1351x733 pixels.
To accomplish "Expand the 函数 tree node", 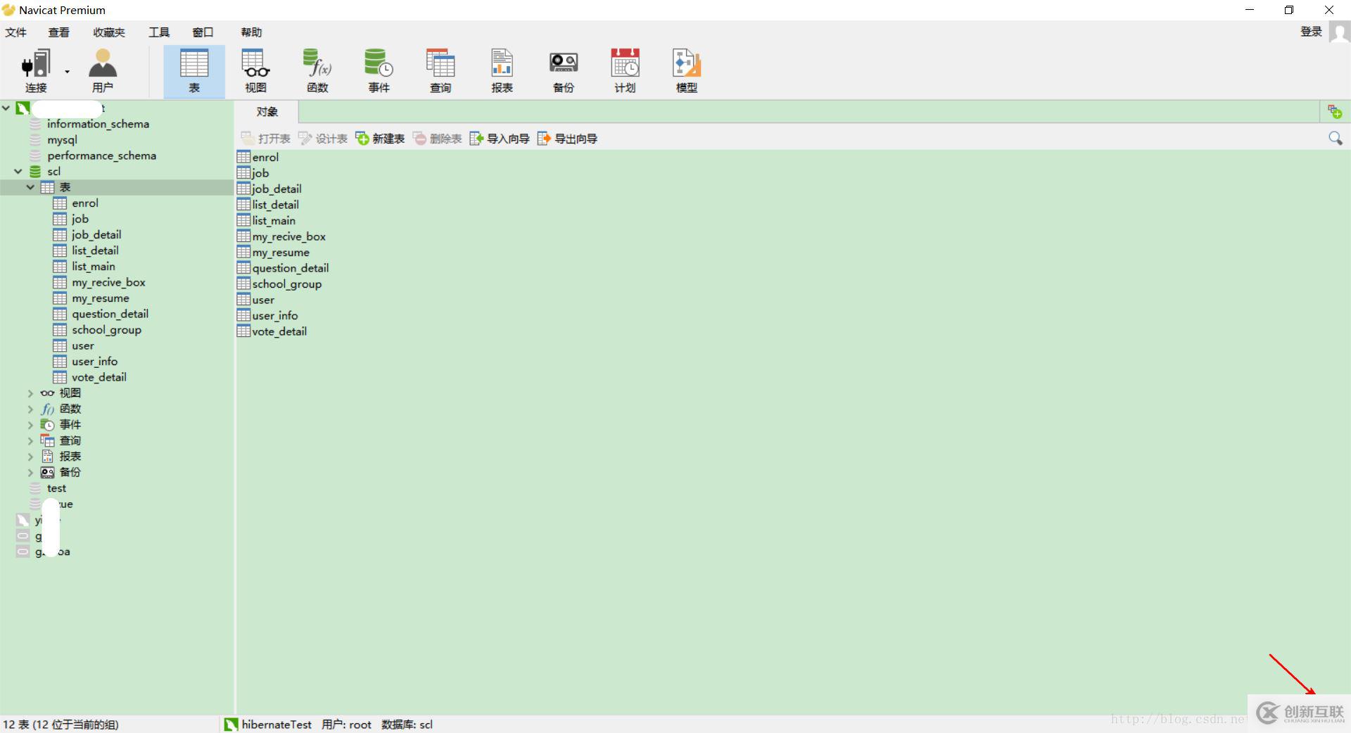I will coord(30,409).
